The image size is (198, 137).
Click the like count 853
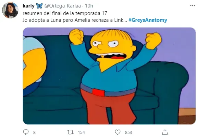[x=128, y=132]
